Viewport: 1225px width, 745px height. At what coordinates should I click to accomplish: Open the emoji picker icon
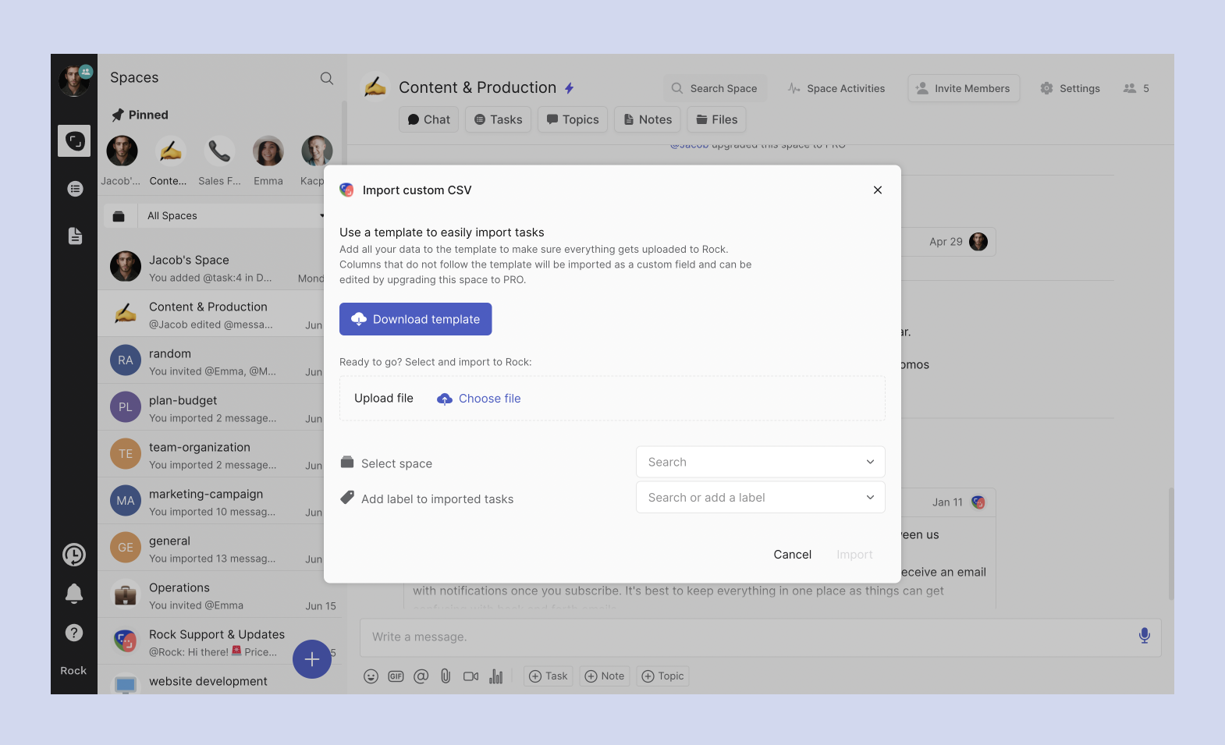click(371, 676)
